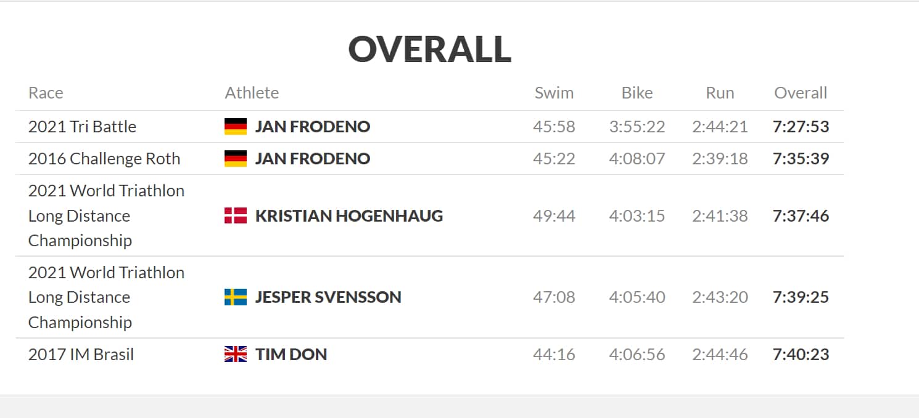The width and height of the screenshot is (919, 418).
Task: Click the Athlete column header
Action: coord(252,93)
